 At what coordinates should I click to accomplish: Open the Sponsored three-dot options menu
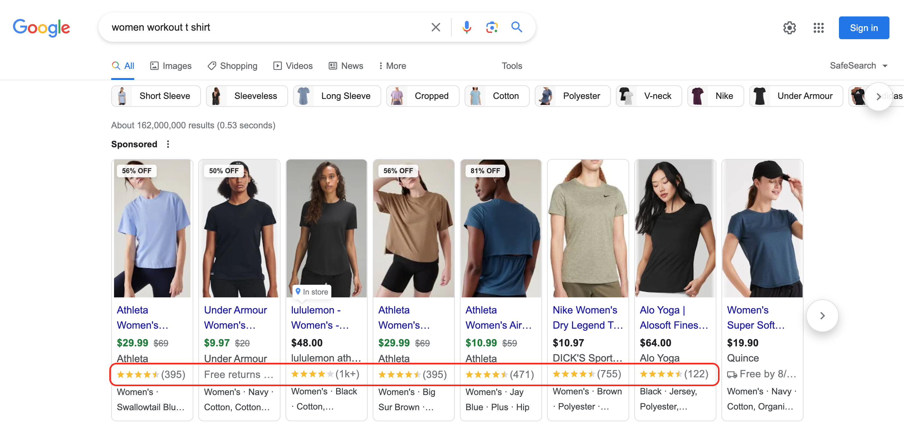coord(168,144)
